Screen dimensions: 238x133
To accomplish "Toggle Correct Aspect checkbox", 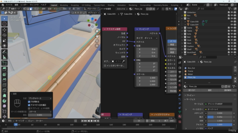I will [29, 105].
